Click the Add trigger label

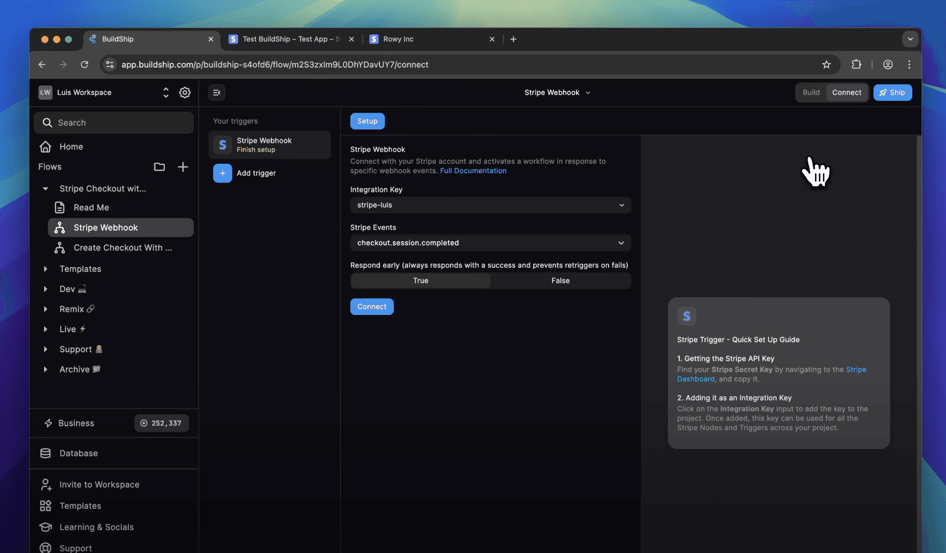(x=256, y=173)
